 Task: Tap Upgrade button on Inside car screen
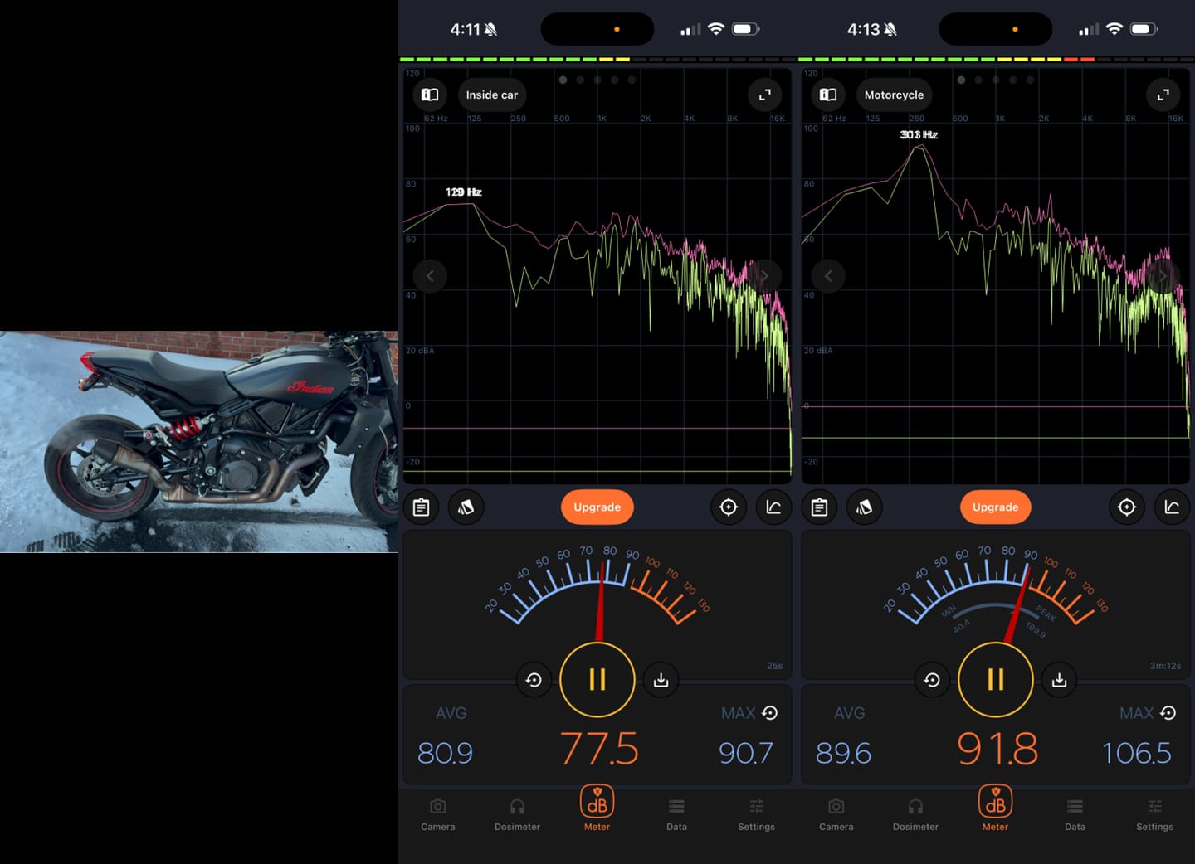pos(597,507)
